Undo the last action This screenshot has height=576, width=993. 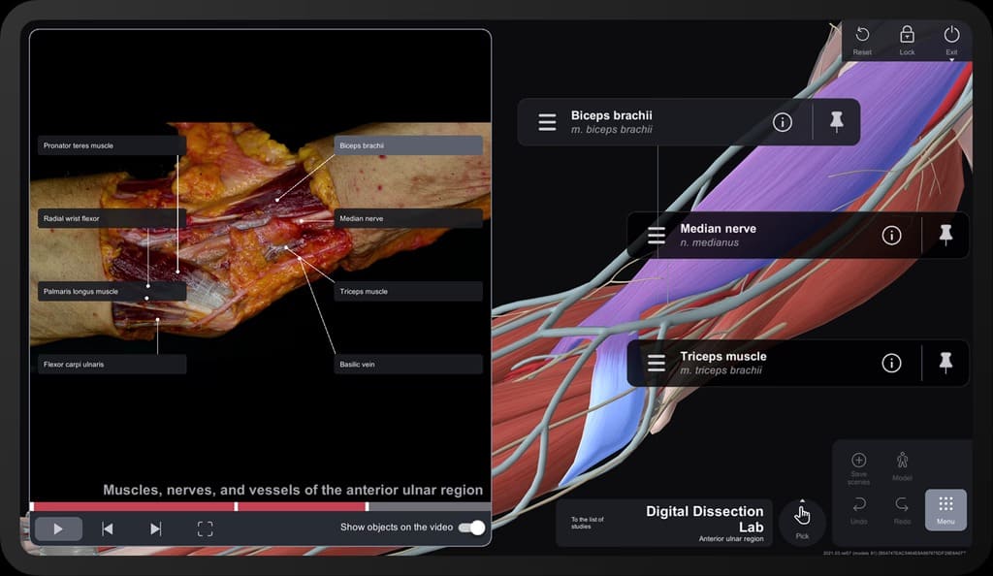[859, 508]
